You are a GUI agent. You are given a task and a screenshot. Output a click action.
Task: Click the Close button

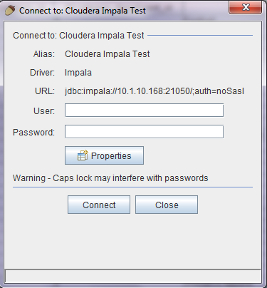(x=167, y=205)
